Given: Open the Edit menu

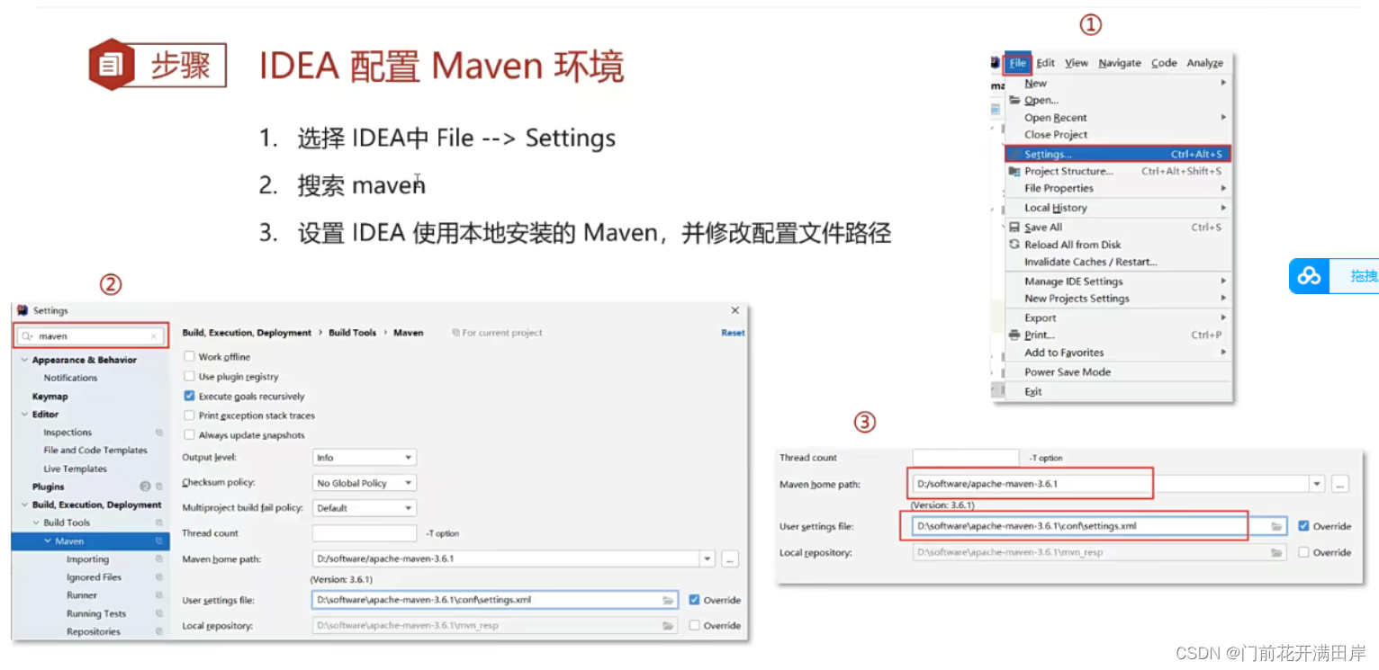Looking at the screenshot, I should coord(1046,63).
